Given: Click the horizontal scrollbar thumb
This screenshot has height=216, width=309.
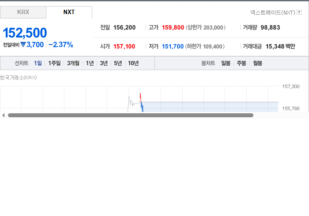Looking at the screenshot, I should tap(131, 115).
